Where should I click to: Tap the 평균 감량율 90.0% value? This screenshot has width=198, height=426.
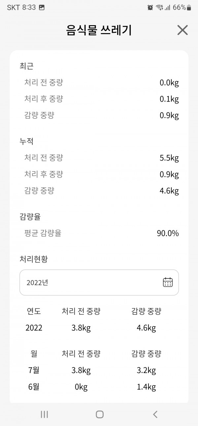(x=168, y=233)
